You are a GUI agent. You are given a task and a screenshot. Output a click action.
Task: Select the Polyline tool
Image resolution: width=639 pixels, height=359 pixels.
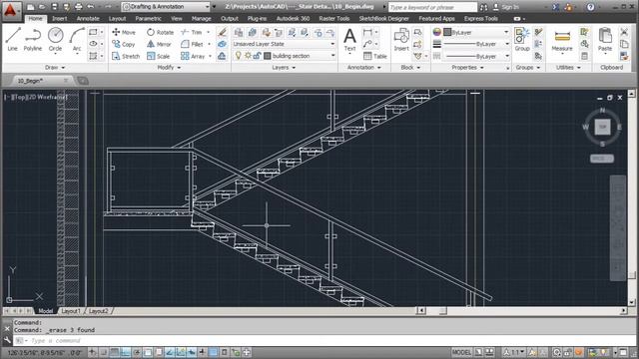33,40
